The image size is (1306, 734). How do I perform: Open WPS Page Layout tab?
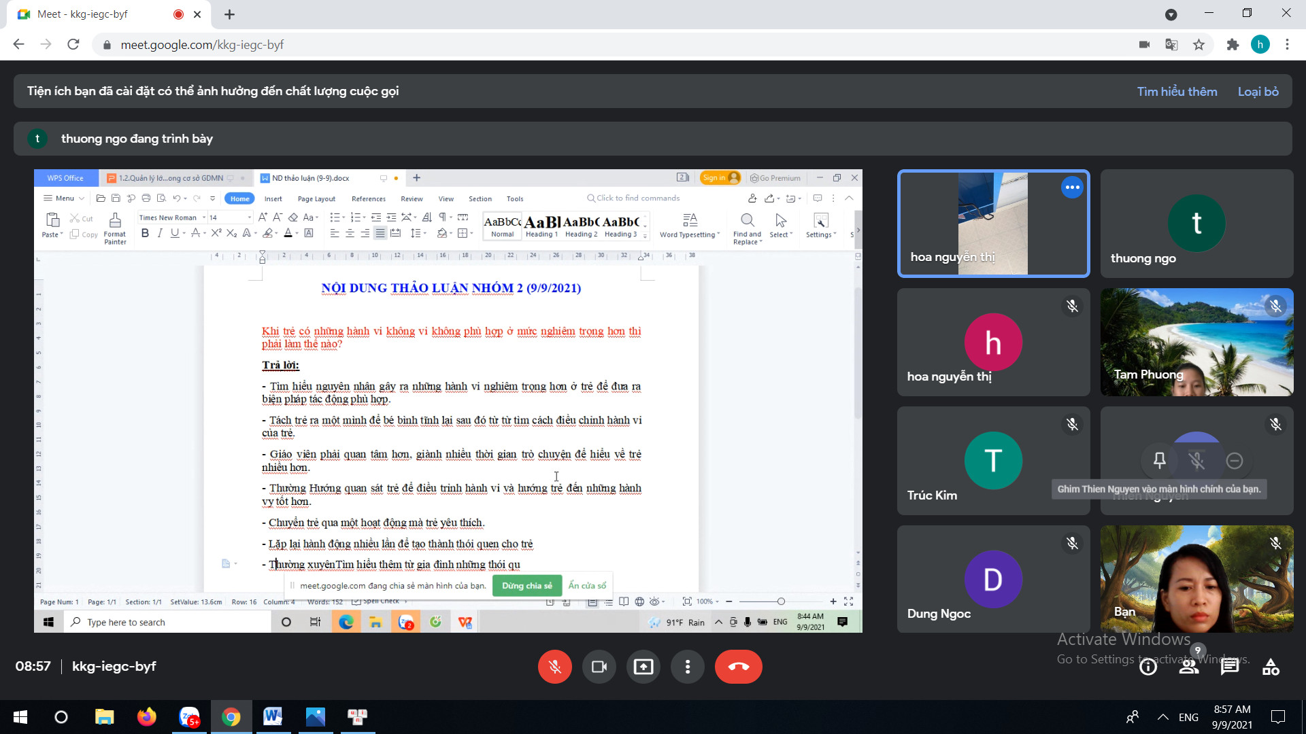pos(316,198)
